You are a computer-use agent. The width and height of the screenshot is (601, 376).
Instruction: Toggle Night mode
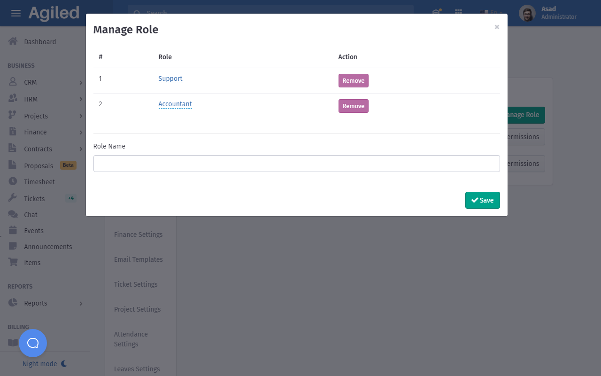point(45,364)
